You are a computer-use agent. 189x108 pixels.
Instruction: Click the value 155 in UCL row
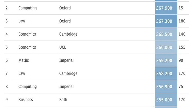pos(182,47)
